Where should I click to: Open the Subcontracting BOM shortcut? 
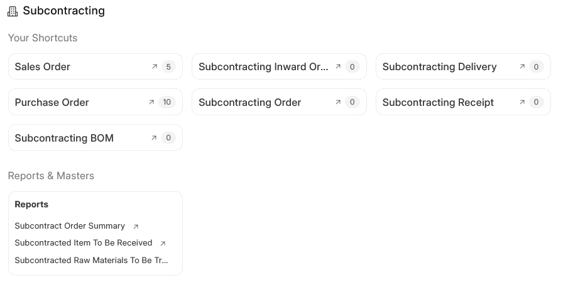(64, 138)
